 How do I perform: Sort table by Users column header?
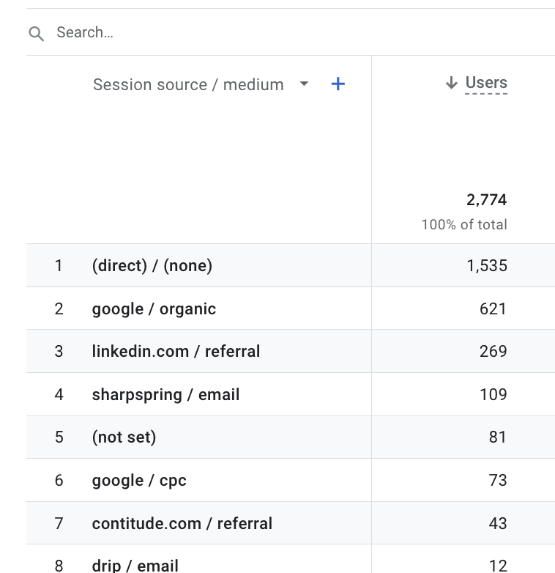486,83
